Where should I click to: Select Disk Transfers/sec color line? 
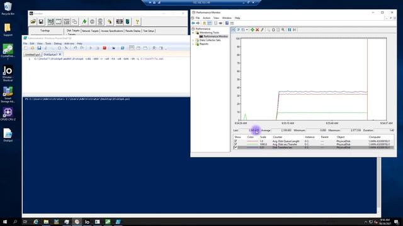pos(253,148)
